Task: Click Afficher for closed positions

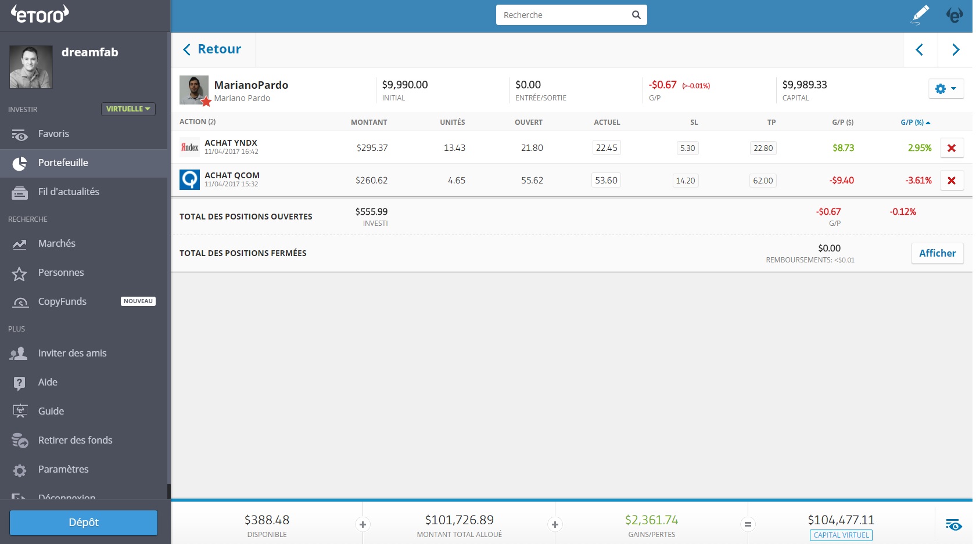Action: (x=937, y=253)
